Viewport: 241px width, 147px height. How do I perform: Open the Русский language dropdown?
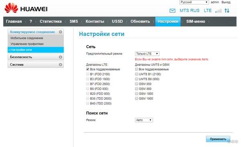point(194,2)
